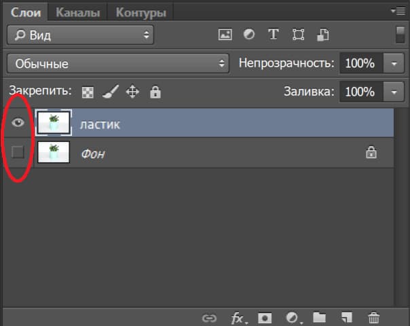Image resolution: width=410 pixels, height=326 pixels.
Task: Filter for shape layers icon
Action: coord(298,35)
